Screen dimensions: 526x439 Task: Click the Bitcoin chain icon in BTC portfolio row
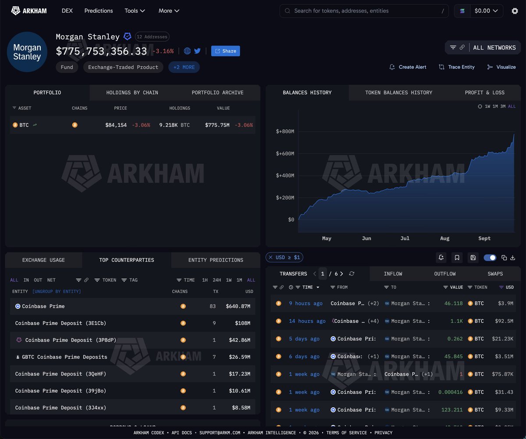point(75,125)
